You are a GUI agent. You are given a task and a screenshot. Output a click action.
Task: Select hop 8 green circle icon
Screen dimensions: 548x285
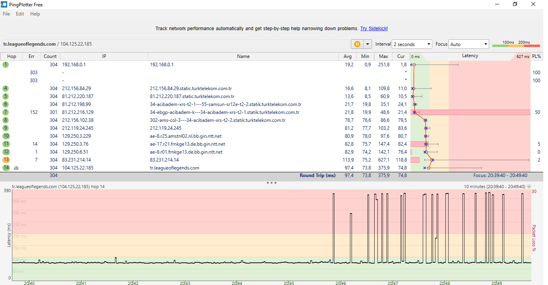pos(6,120)
